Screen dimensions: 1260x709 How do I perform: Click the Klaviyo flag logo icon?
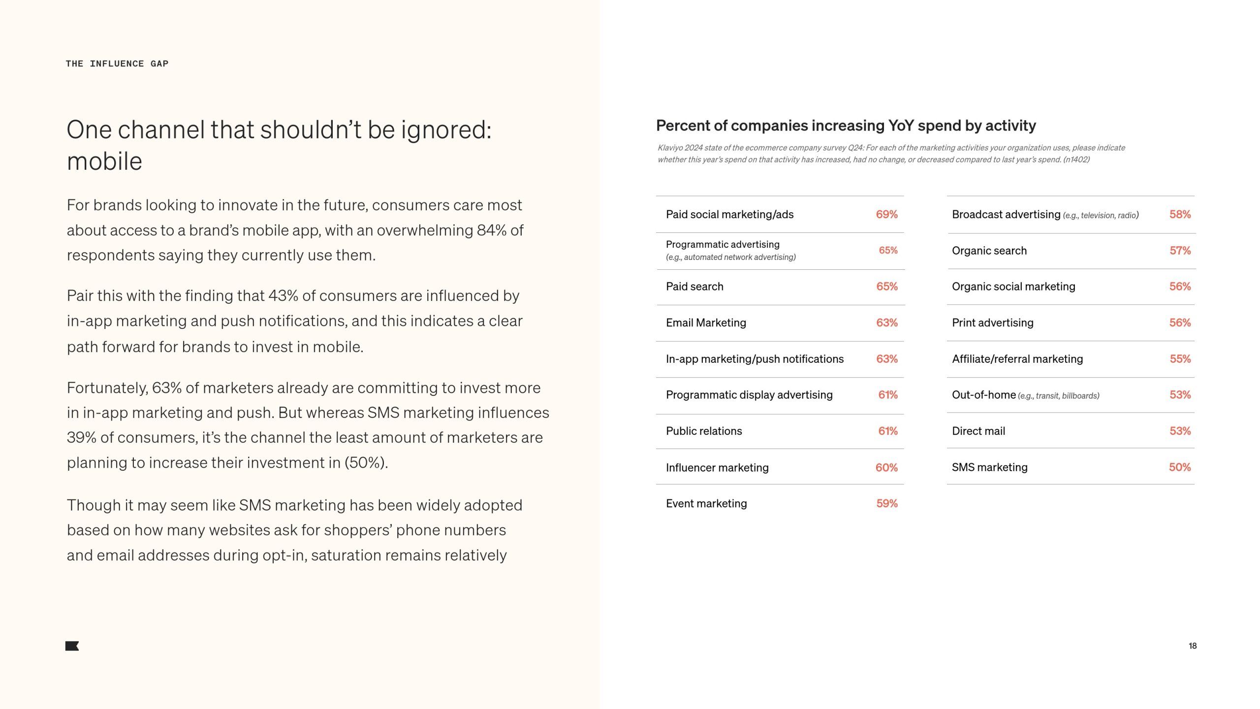coord(72,646)
